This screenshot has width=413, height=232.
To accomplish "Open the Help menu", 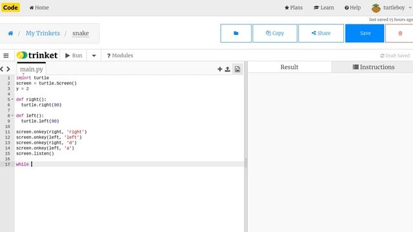I will (353, 8).
